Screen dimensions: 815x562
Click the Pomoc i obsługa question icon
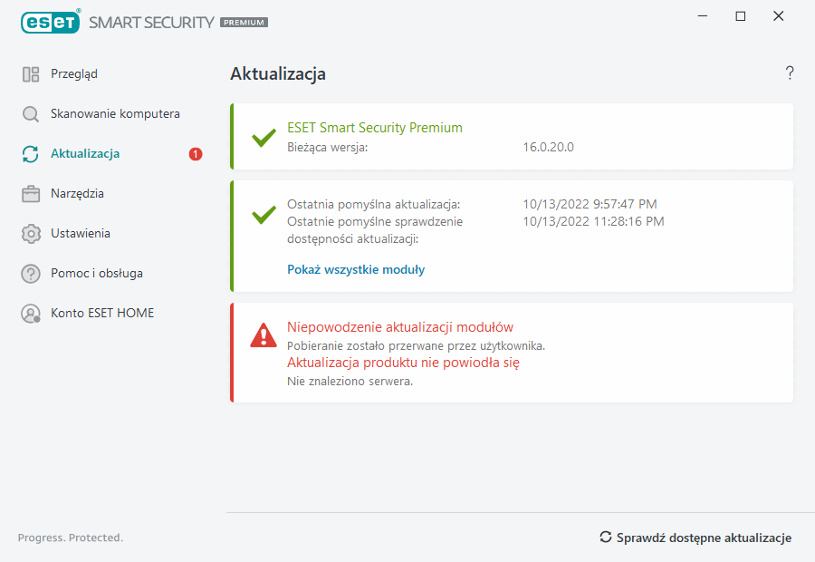pos(31,274)
